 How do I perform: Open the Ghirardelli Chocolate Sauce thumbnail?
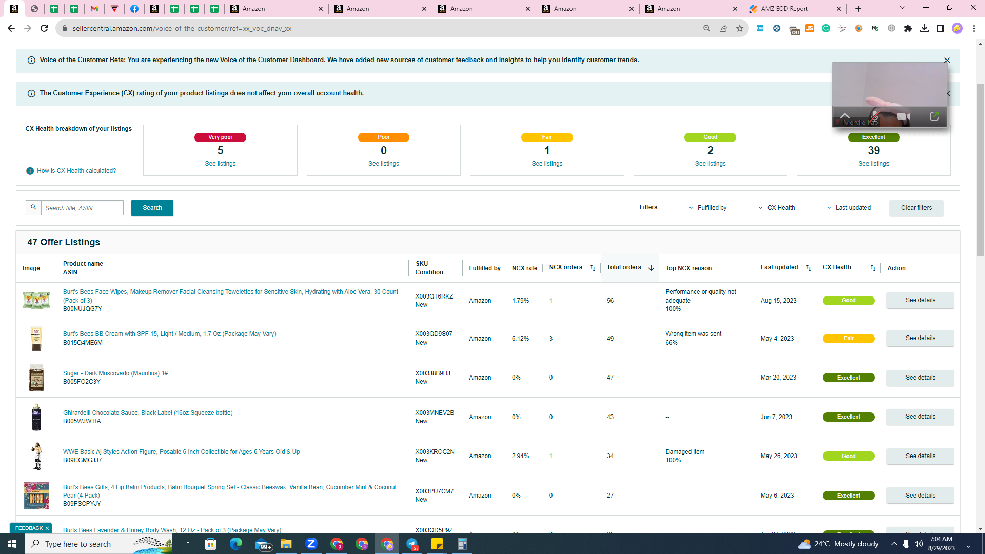point(36,417)
